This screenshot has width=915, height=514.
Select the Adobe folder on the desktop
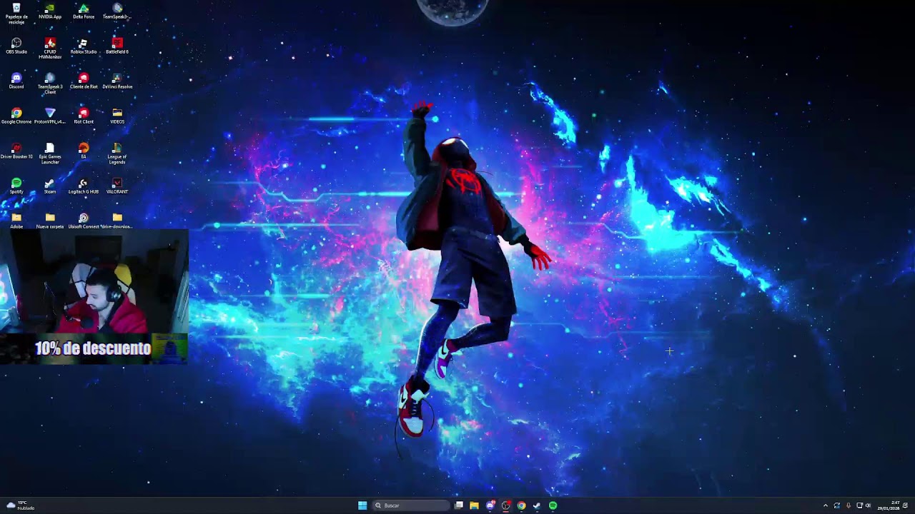(16, 221)
